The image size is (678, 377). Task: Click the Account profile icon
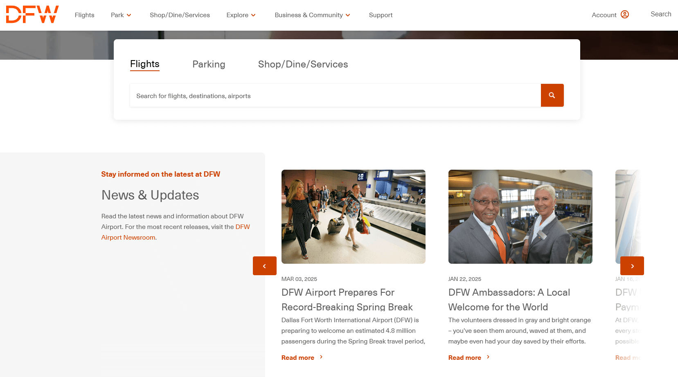point(625,14)
